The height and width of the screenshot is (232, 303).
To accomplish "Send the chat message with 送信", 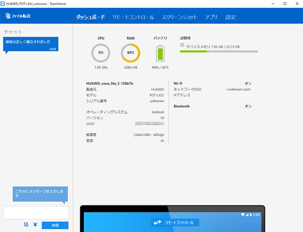I will pos(55,225).
